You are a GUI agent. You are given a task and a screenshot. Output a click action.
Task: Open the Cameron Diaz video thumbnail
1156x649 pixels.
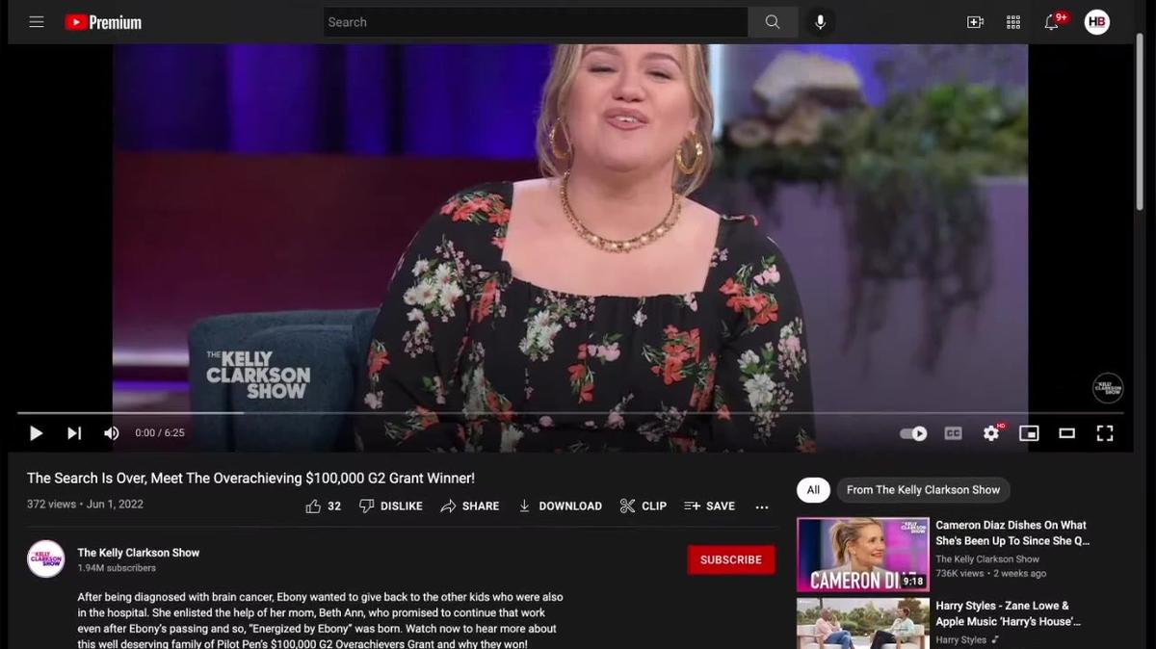[862, 555]
